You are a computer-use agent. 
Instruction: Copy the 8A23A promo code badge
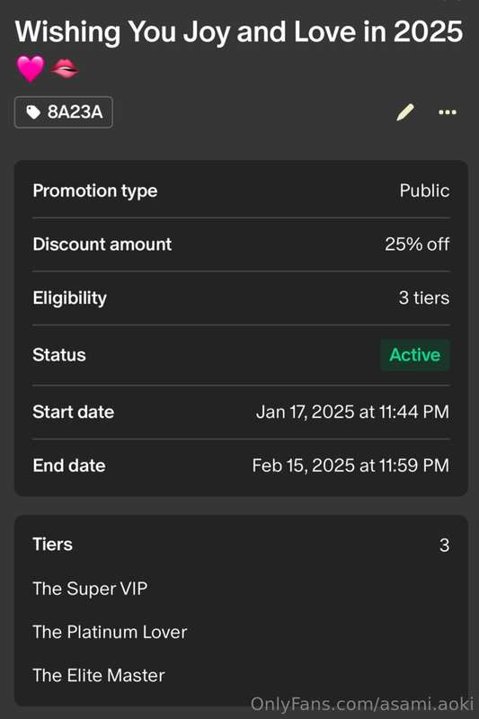[x=64, y=111]
